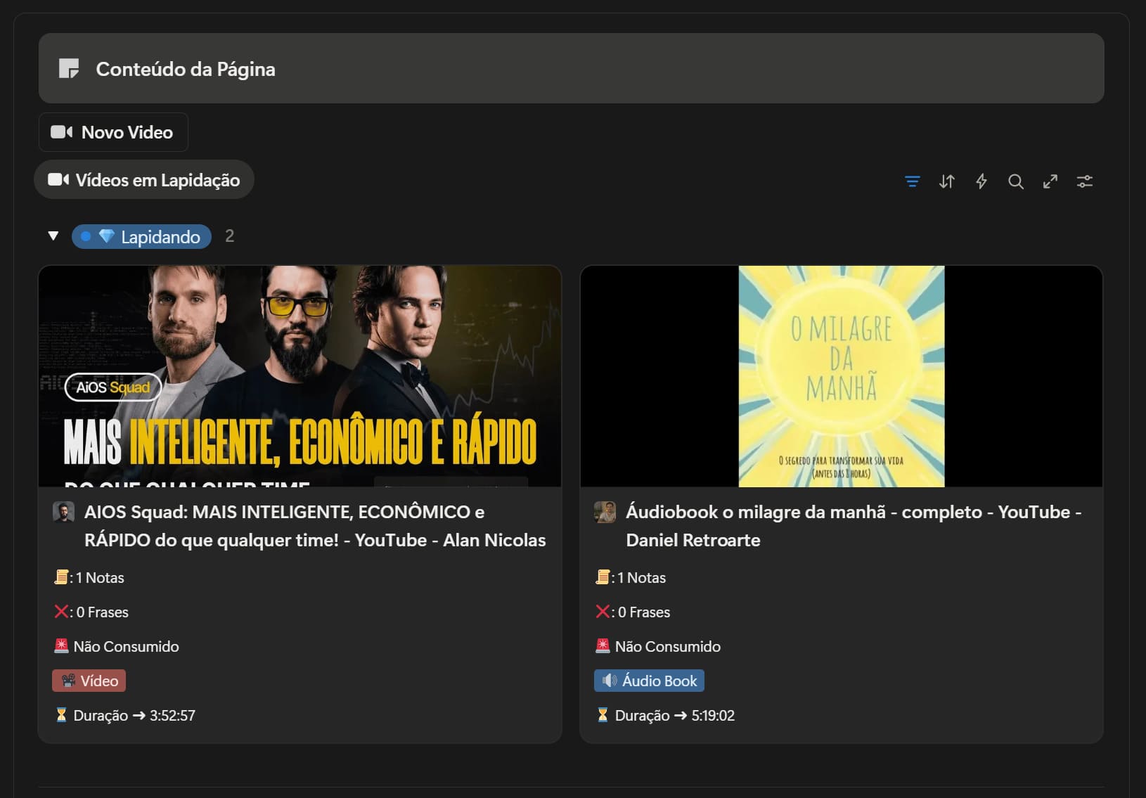
Task: Collapse the Lapidando group triangle
Action: click(x=53, y=236)
